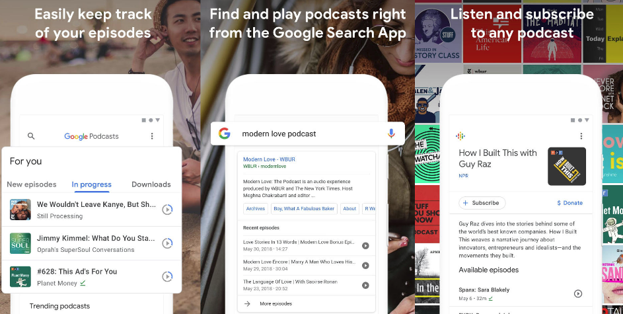Open the How I Built This cover art
This screenshot has width=623, height=314.
pos(567,166)
